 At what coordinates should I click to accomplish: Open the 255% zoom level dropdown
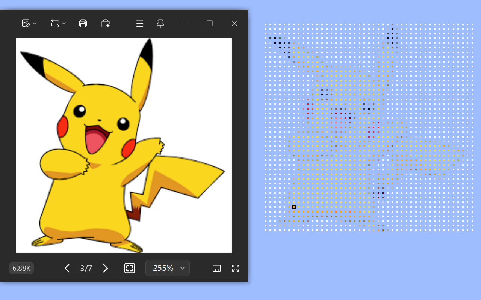pyautogui.click(x=168, y=268)
